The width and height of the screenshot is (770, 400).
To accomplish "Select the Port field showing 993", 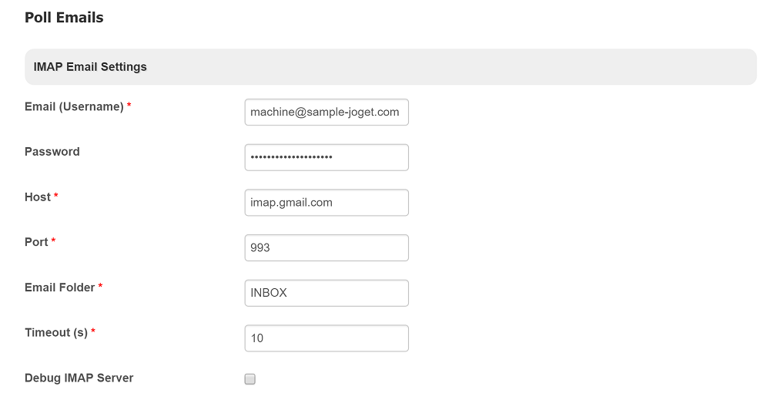I will tap(326, 248).
